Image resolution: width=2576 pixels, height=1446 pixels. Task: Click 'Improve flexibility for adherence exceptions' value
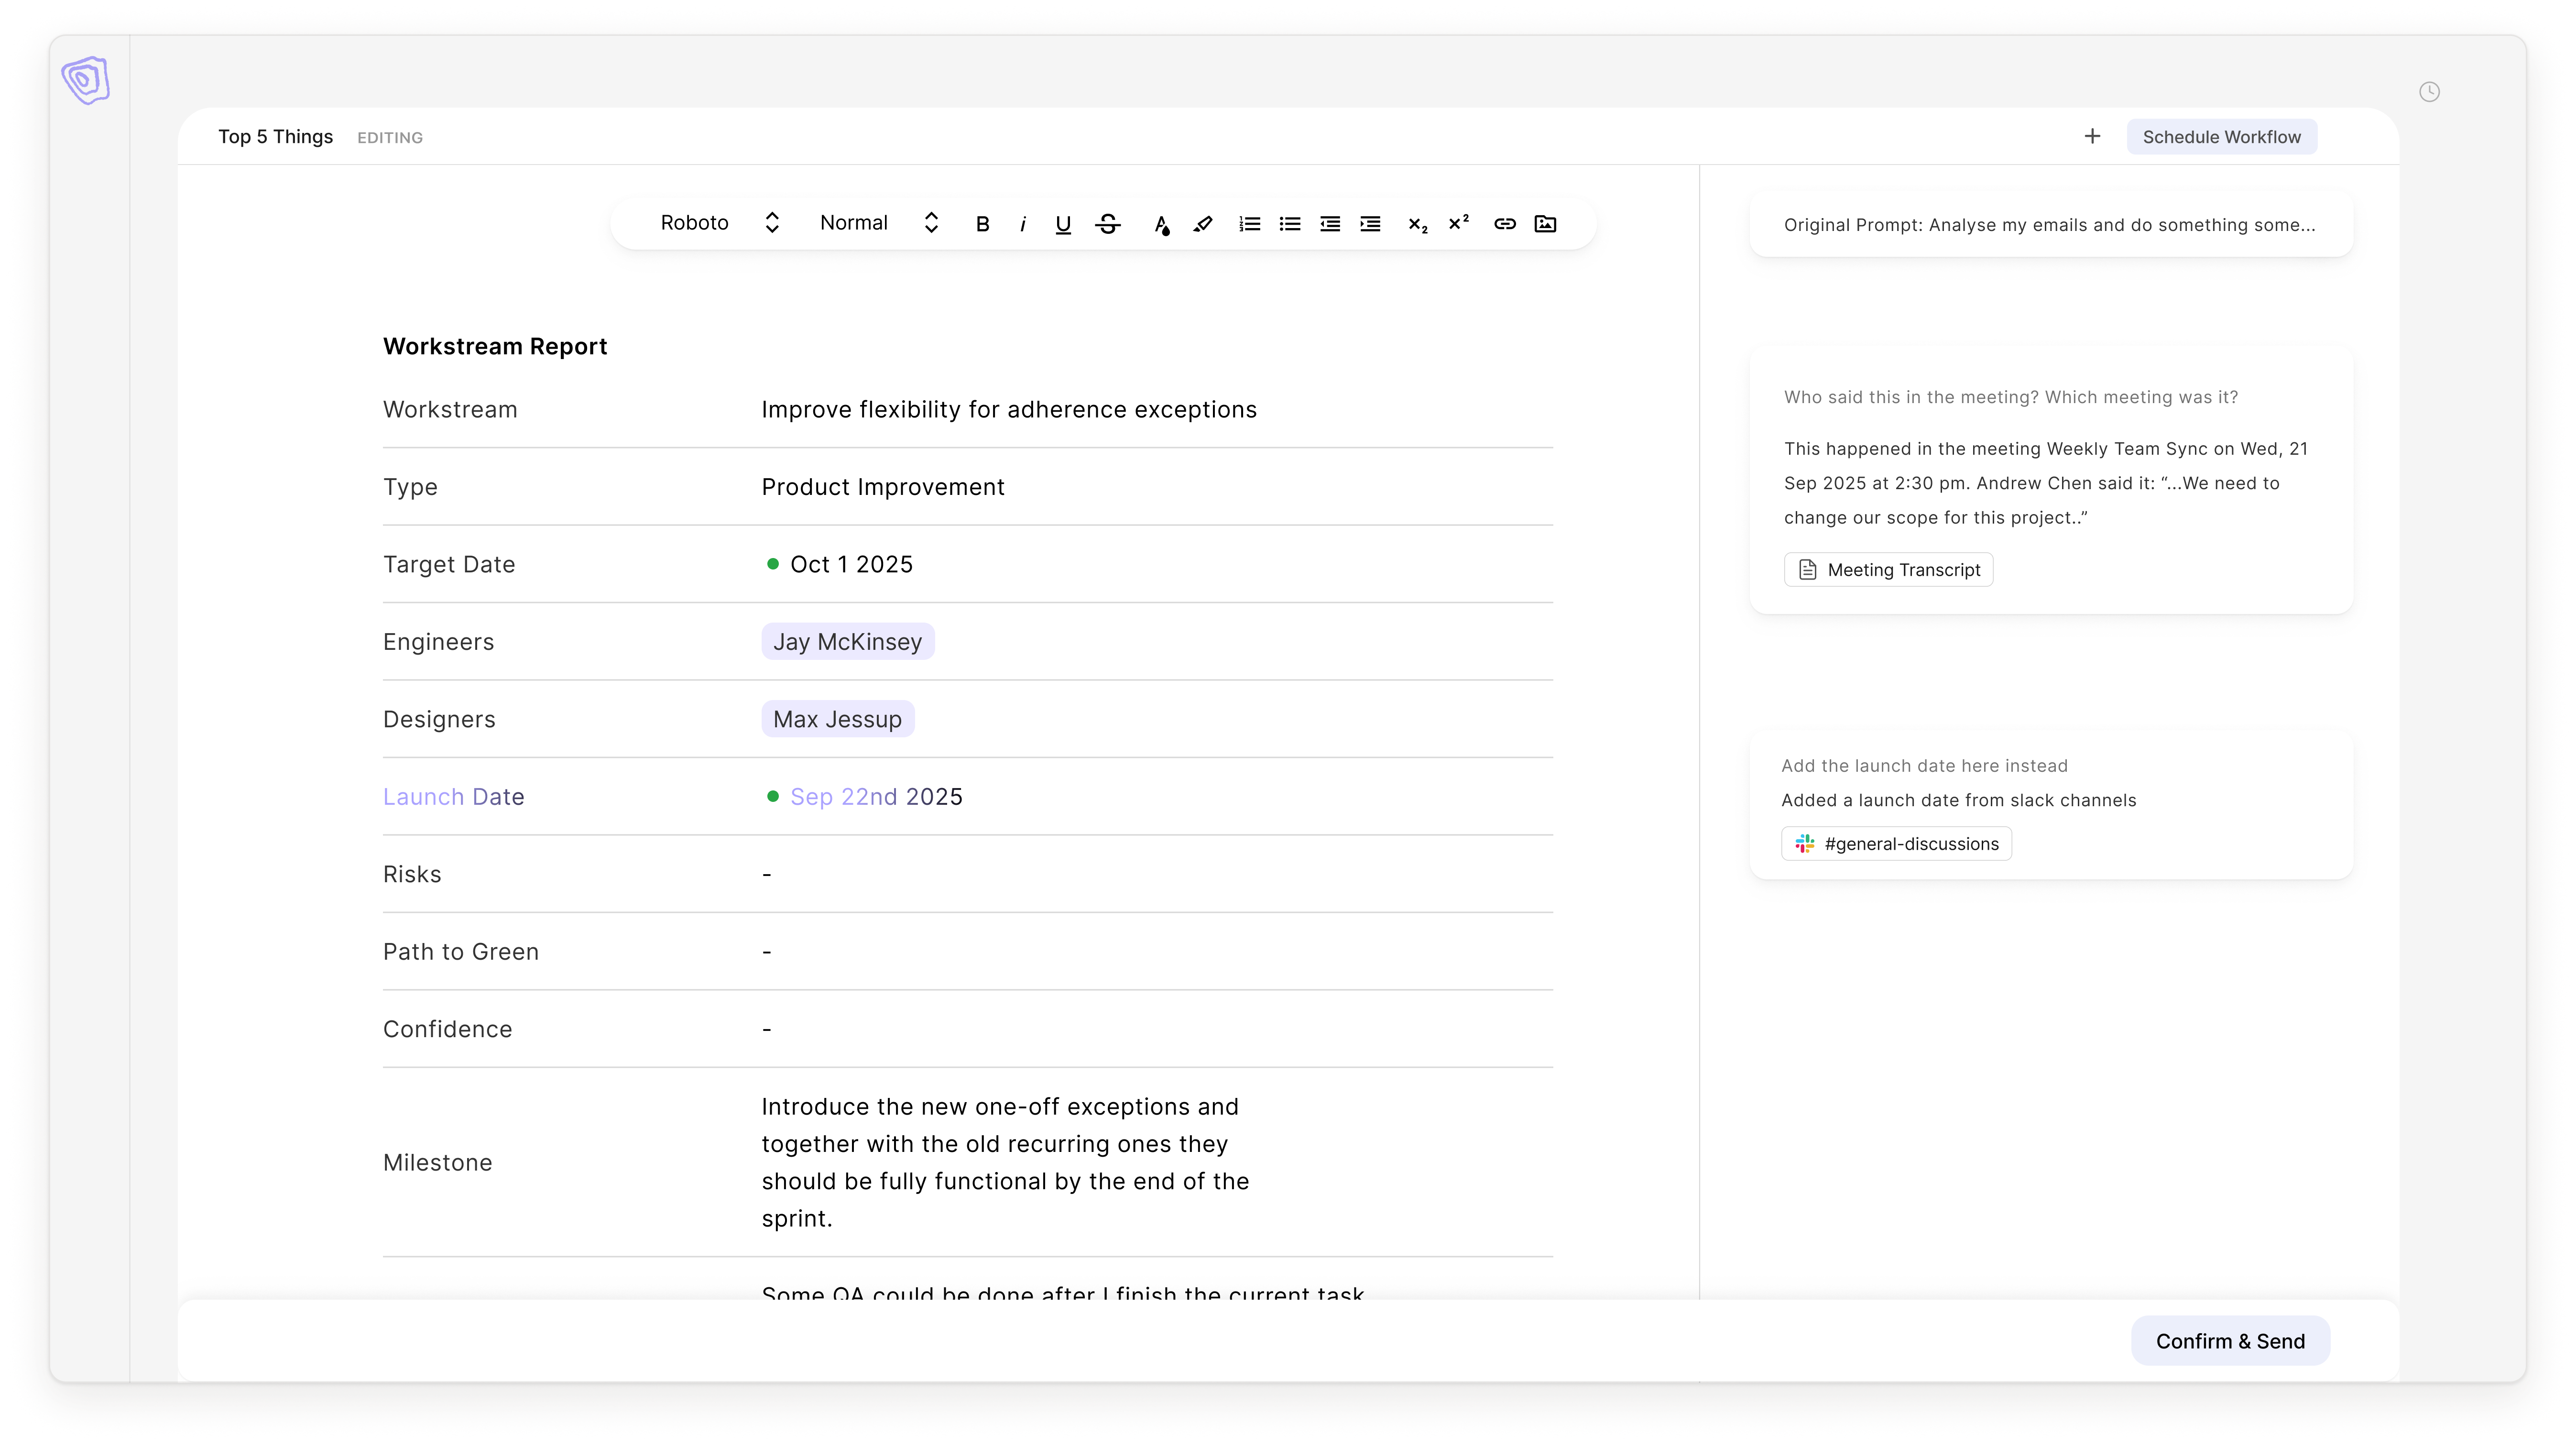point(1009,410)
